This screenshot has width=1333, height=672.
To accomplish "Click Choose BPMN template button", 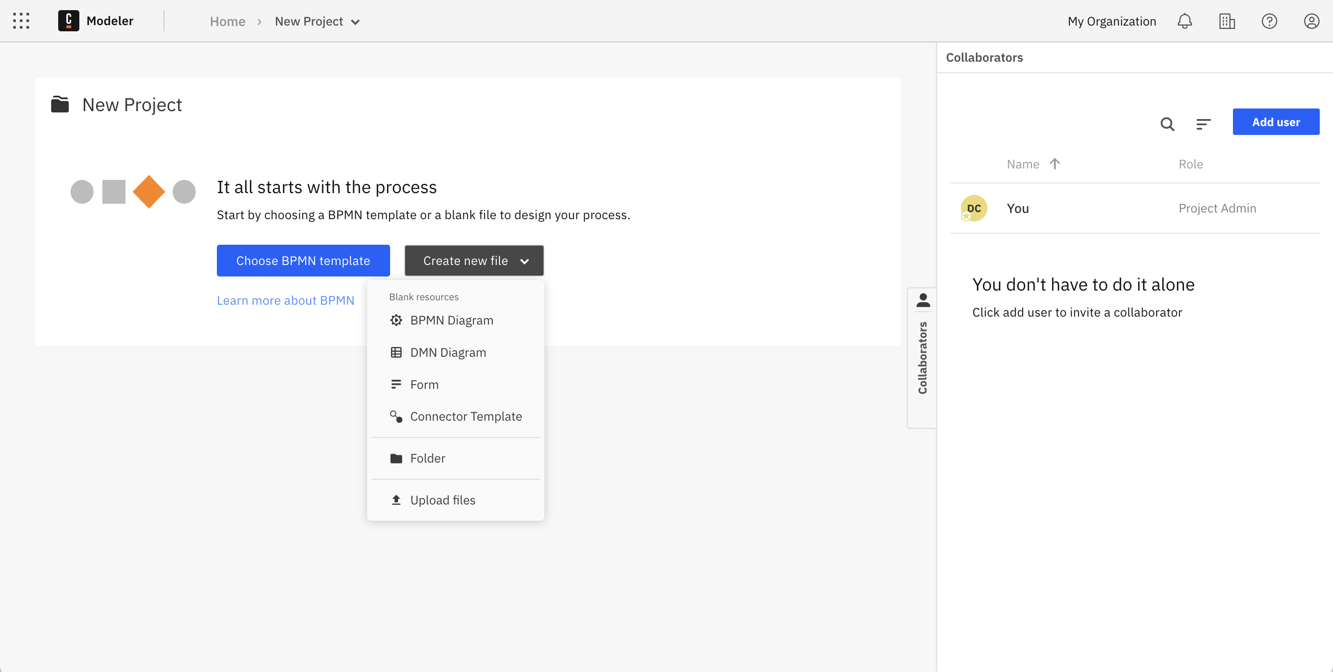I will [303, 261].
